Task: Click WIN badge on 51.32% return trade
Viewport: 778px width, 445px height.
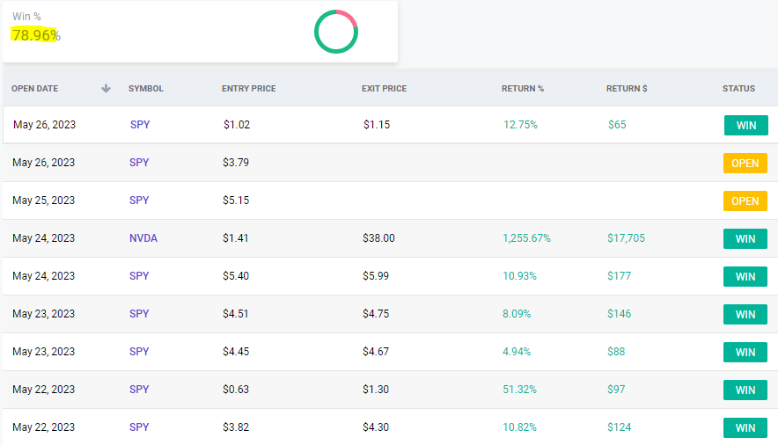Action: pyautogui.click(x=745, y=390)
